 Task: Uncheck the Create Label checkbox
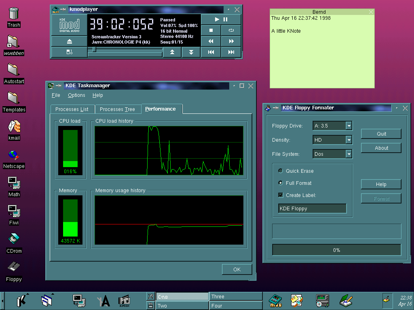click(x=281, y=195)
